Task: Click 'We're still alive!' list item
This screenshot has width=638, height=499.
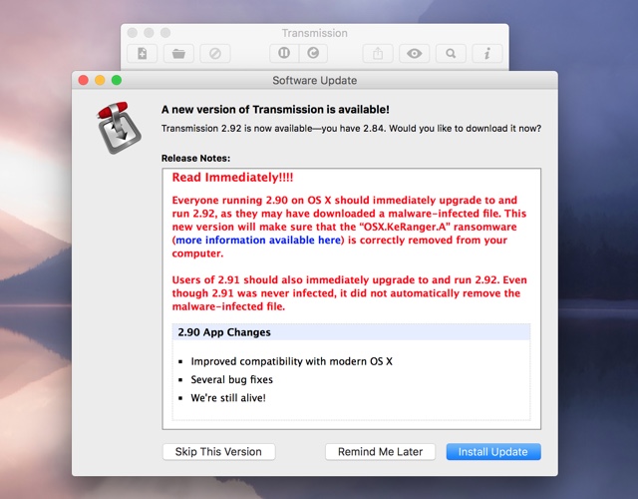Action: [x=228, y=398]
